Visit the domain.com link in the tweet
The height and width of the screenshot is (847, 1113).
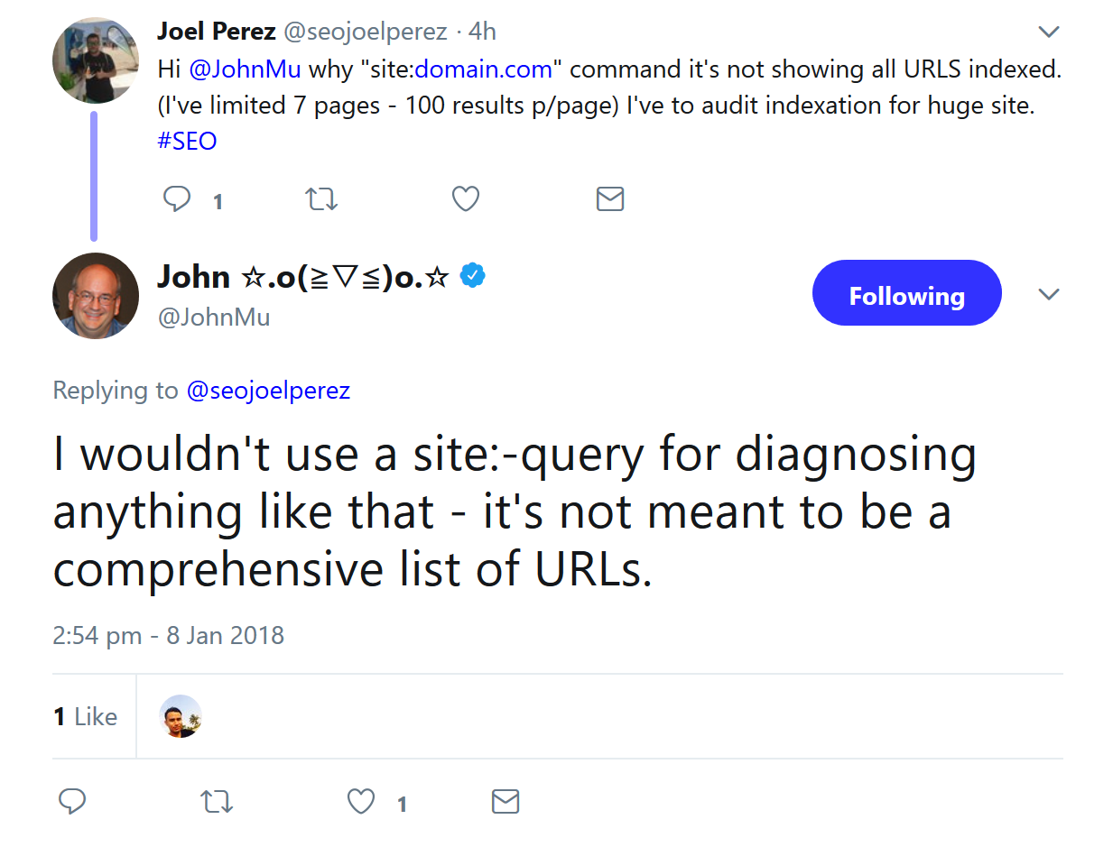click(483, 69)
